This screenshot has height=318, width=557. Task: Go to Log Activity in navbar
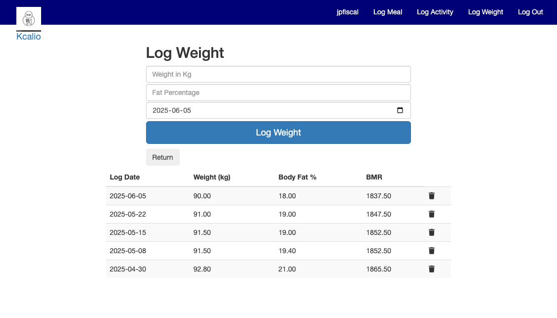(x=435, y=12)
